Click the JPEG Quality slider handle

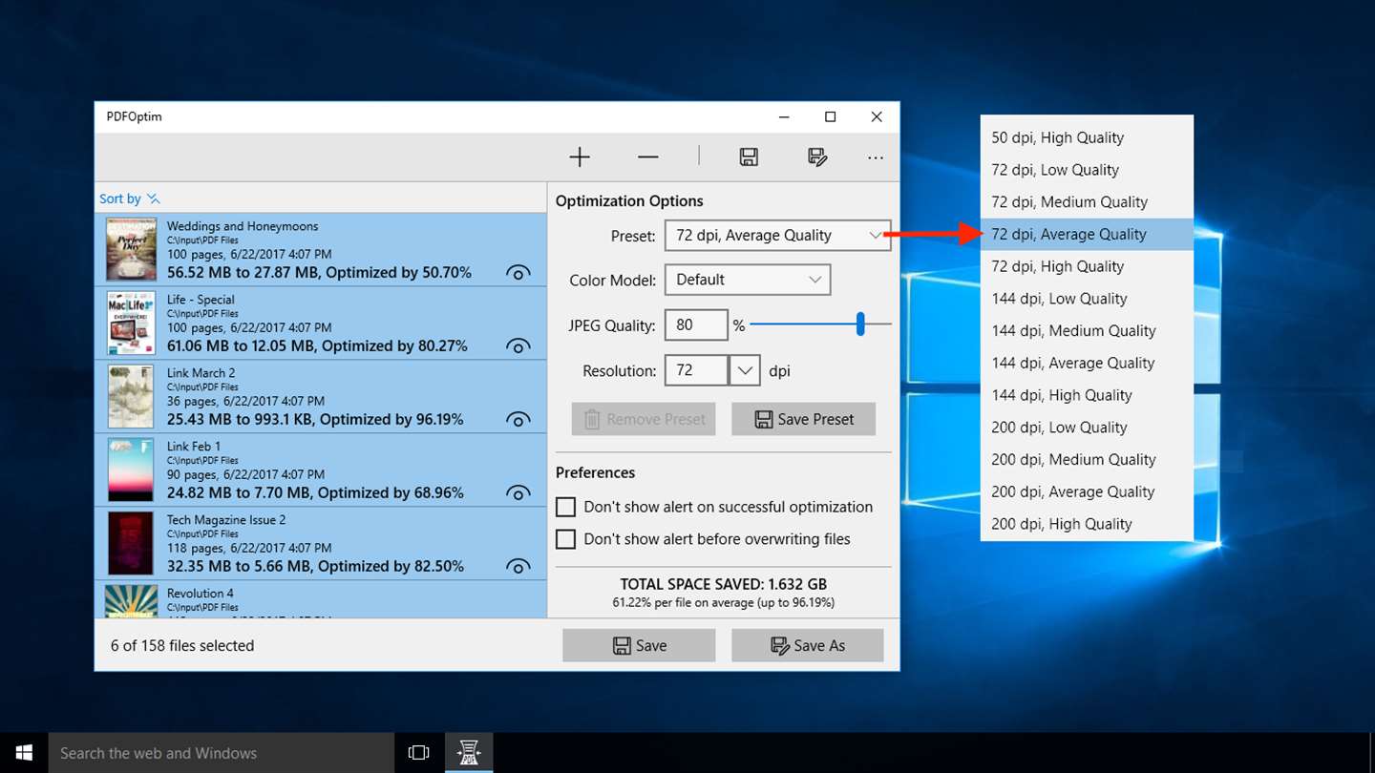click(860, 324)
